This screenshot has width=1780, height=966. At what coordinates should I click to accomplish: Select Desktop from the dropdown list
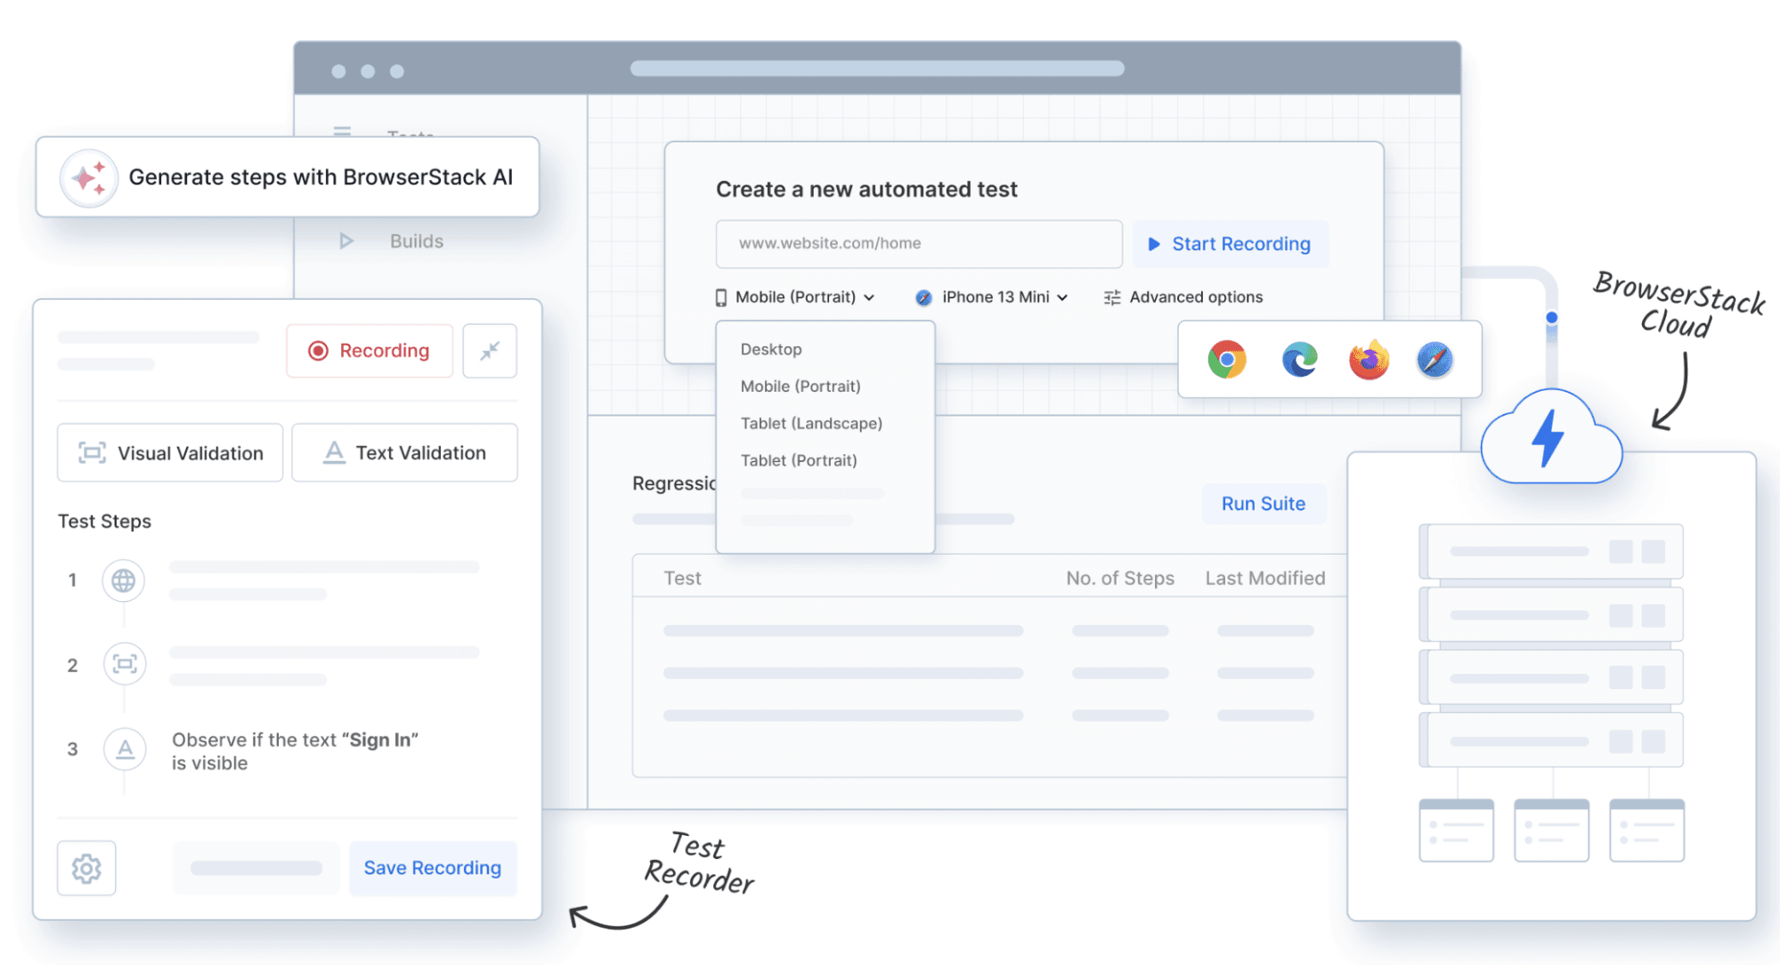coord(771,349)
